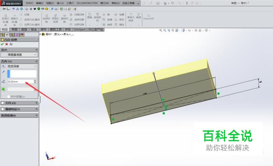Open the View menu

point(50,3)
